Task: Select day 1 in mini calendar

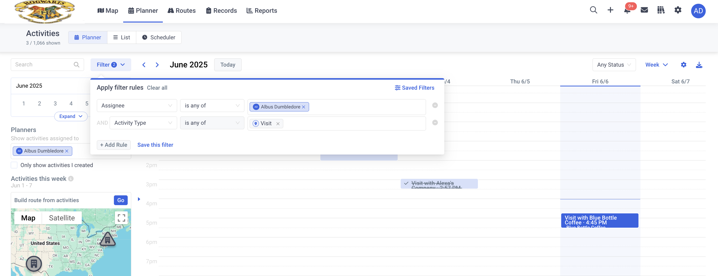Action: (24, 103)
